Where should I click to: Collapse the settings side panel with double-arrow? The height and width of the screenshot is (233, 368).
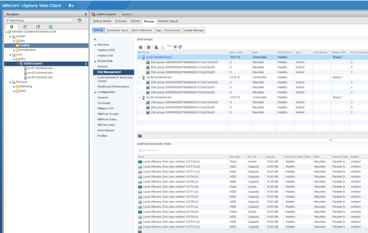pyautogui.click(x=95, y=39)
